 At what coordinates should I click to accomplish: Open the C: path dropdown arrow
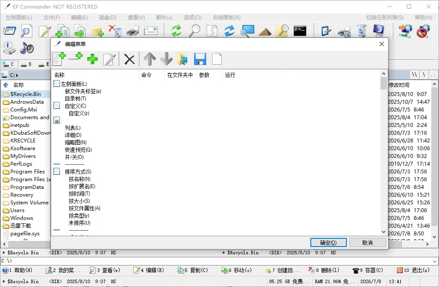(17, 75)
